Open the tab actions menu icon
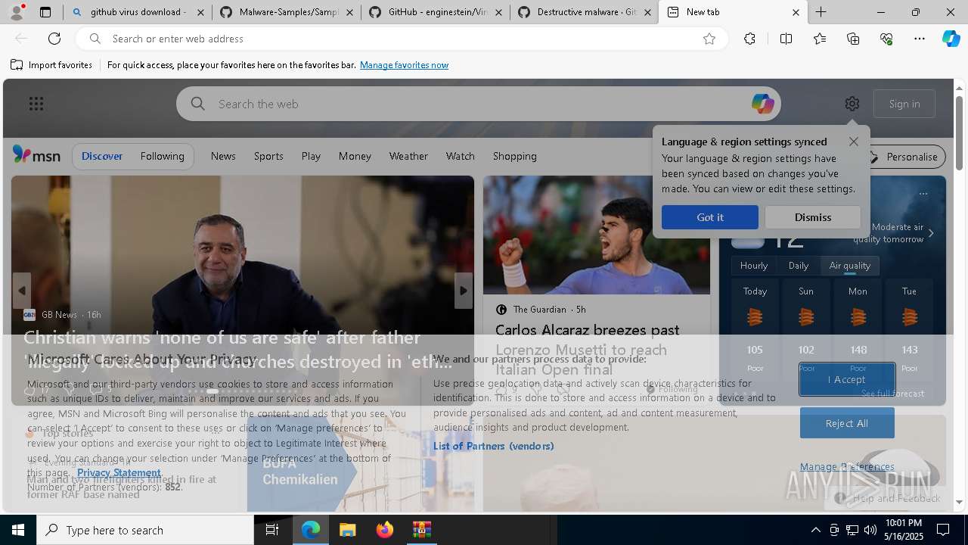Viewport: 968px width, 545px height. pyautogui.click(x=45, y=12)
